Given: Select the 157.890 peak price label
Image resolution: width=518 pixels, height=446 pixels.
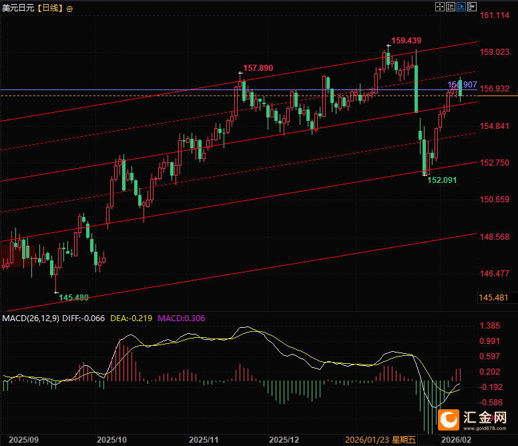Looking at the screenshot, I should 258,68.
